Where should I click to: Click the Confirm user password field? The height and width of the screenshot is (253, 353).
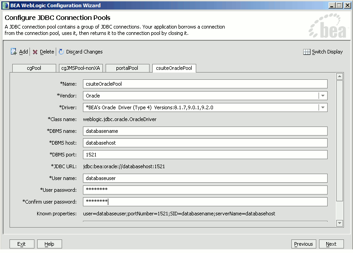point(205,202)
